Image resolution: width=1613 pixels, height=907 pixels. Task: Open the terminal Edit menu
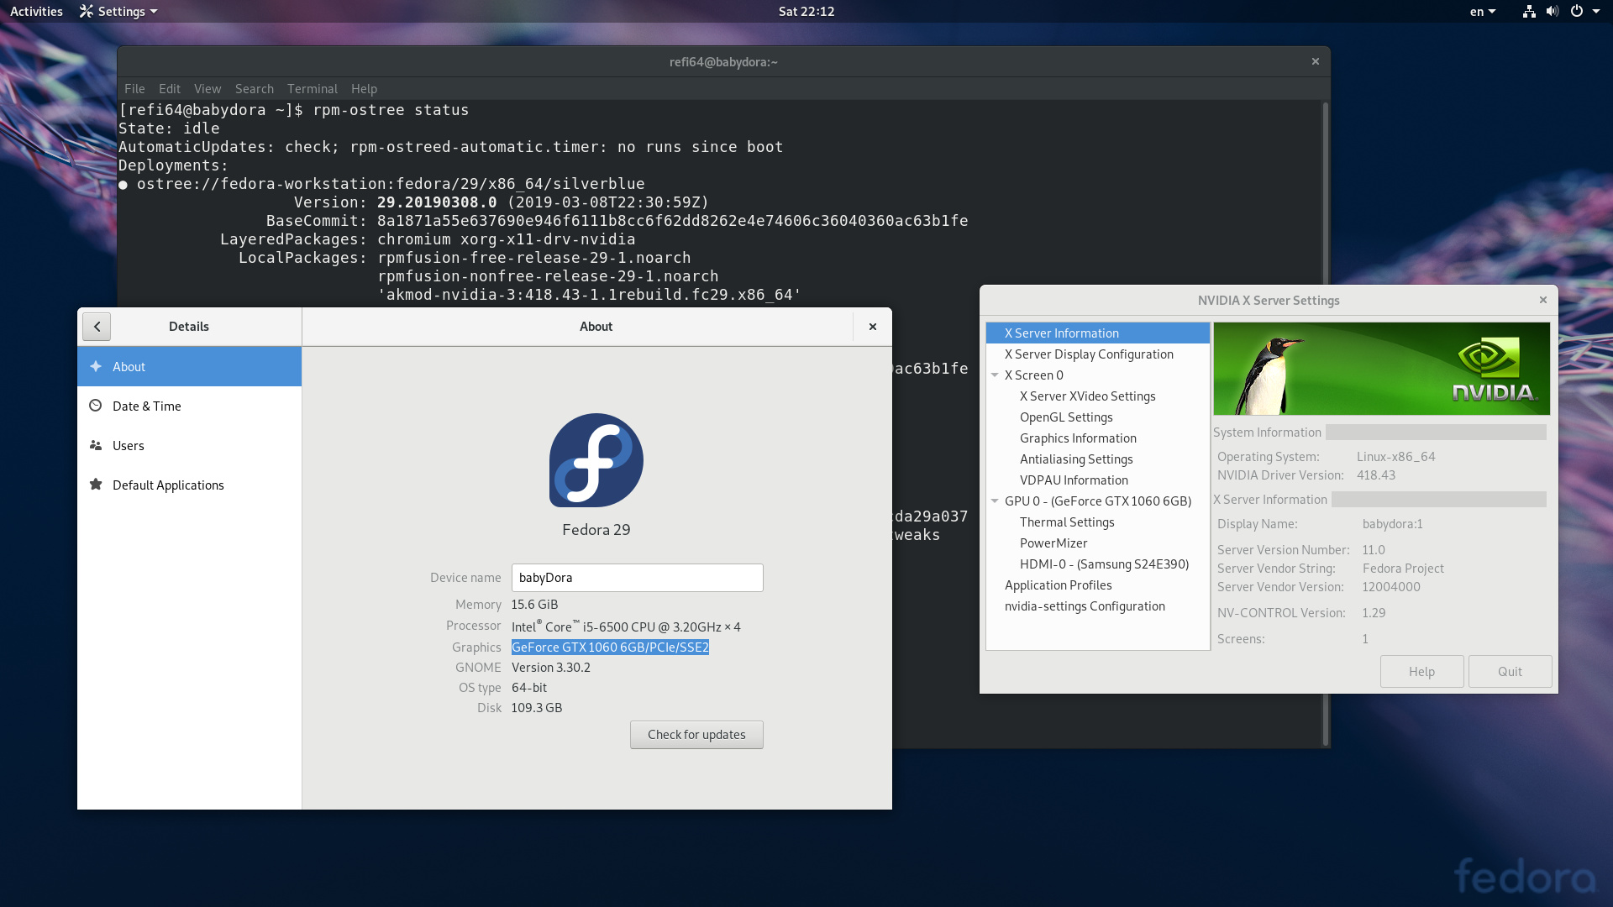click(170, 89)
